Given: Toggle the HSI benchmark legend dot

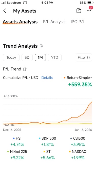Looking at the screenshot, I should pyautogui.click(x=14, y=138).
